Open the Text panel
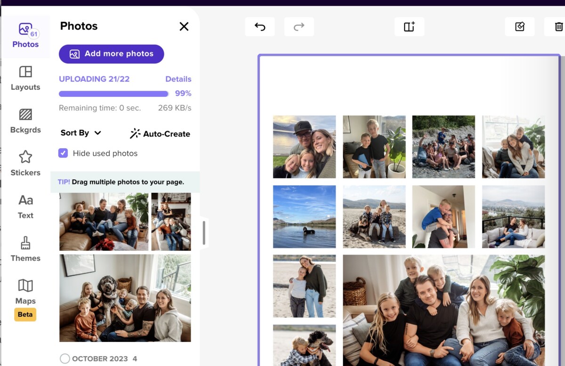The height and width of the screenshot is (366, 565). coord(25,206)
